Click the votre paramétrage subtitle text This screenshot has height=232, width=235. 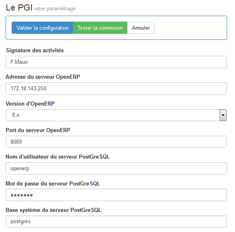[55, 9]
